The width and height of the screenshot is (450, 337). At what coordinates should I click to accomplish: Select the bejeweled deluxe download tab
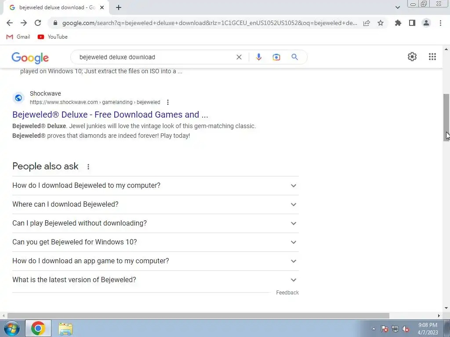56,7
